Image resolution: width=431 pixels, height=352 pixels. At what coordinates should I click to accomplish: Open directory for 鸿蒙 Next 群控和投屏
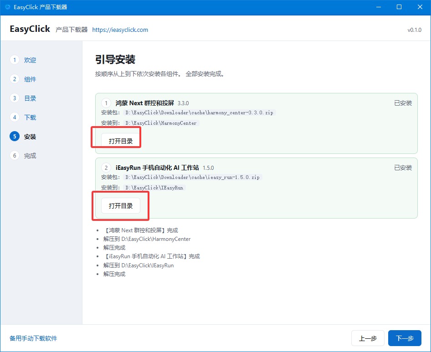pos(121,141)
